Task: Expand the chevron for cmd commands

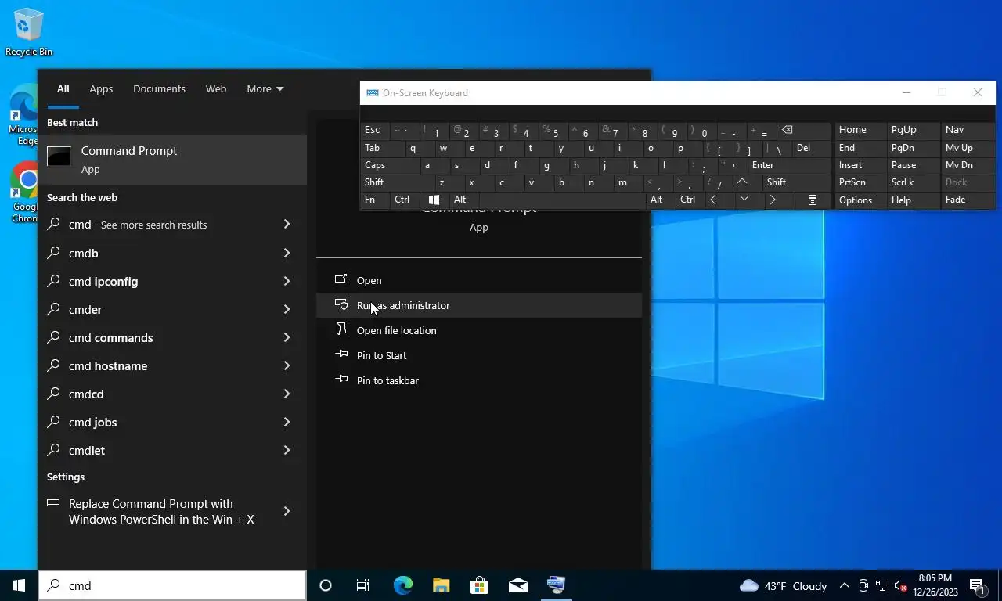Action: [287, 337]
